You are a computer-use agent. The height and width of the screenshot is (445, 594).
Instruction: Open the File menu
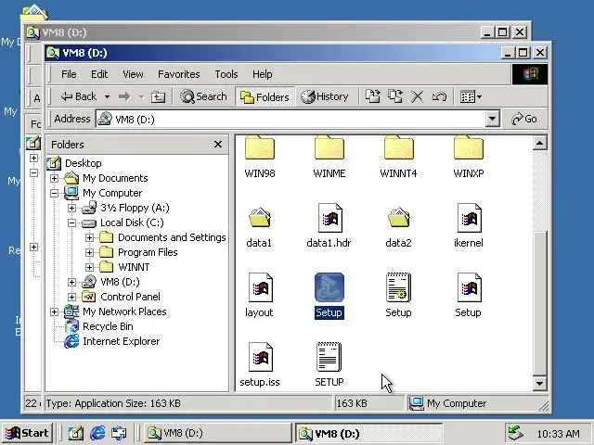(69, 74)
